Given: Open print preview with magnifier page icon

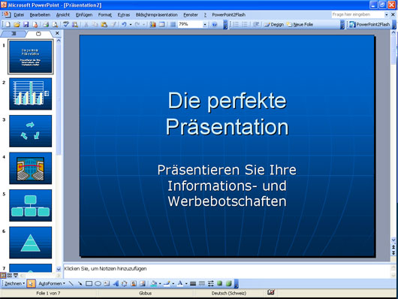Looking at the screenshot, I should coord(55,25).
